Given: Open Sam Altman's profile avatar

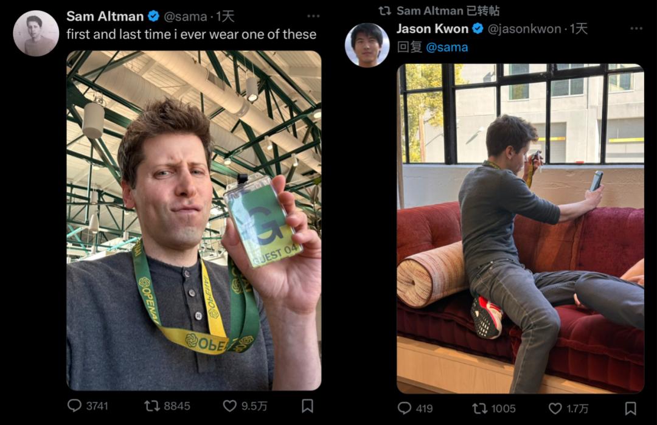Looking at the screenshot, I should (36, 33).
